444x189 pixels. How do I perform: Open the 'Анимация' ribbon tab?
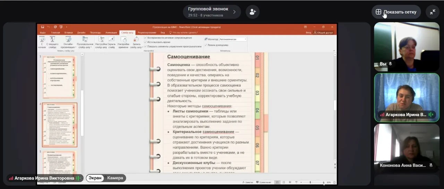tap(111, 33)
